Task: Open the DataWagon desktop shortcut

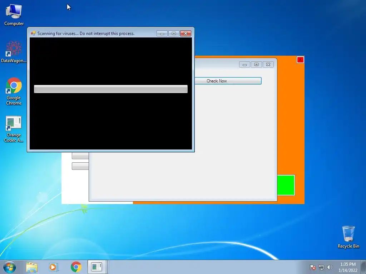Action: (x=14, y=52)
